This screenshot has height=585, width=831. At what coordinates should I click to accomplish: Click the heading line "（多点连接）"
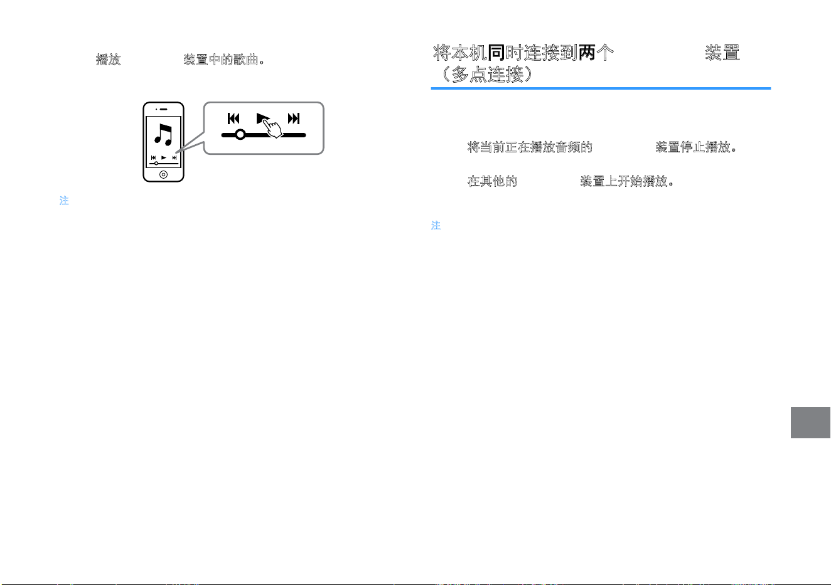coord(487,75)
